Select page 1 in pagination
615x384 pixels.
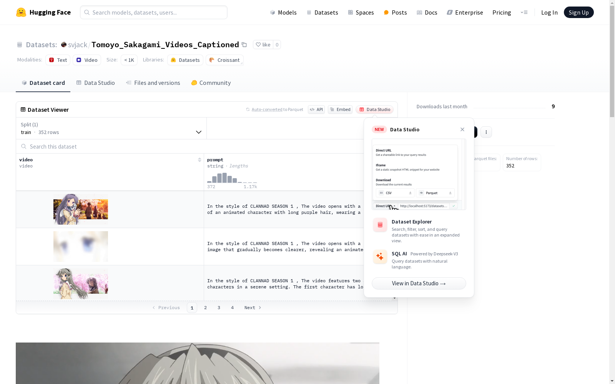[192, 308]
